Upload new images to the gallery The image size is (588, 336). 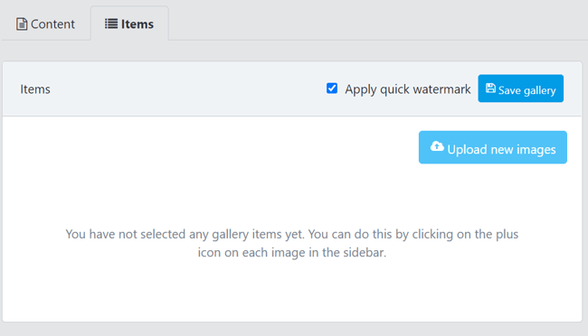coord(493,147)
